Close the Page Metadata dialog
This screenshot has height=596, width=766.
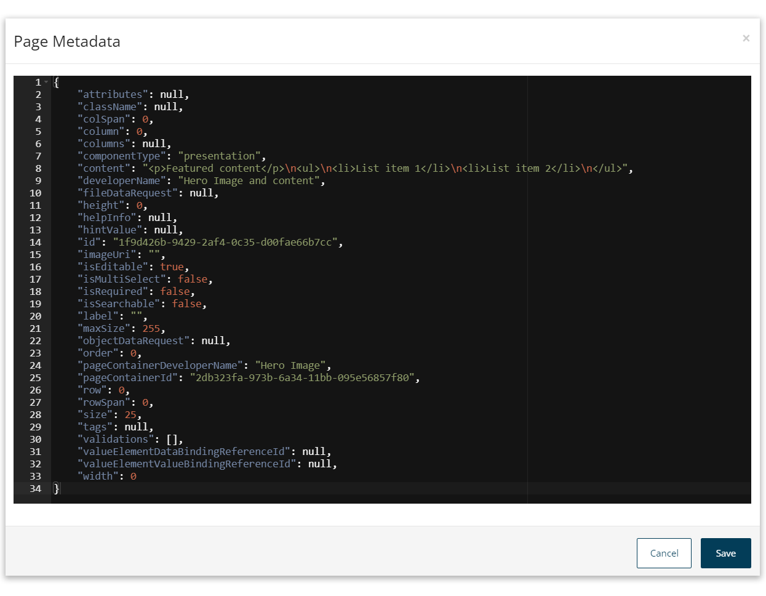click(746, 38)
